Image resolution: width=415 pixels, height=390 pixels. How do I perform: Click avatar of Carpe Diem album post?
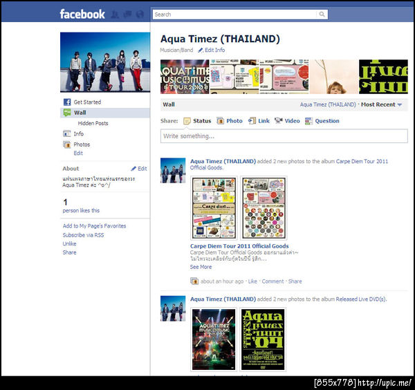(173, 170)
